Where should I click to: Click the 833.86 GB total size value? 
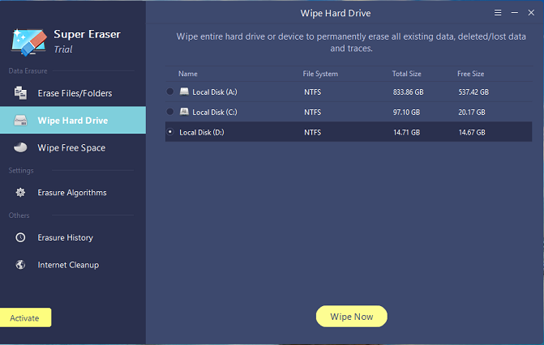[x=409, y=92]
